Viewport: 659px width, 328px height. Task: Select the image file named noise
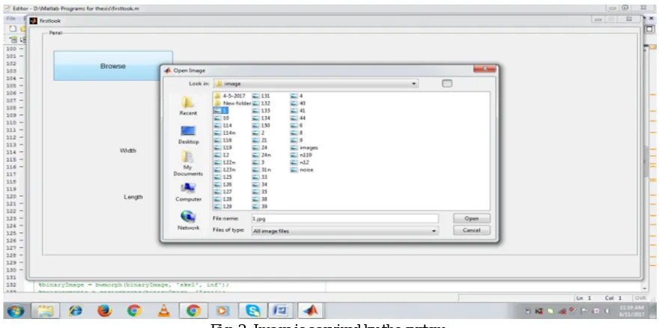click(x=303, y=170)
